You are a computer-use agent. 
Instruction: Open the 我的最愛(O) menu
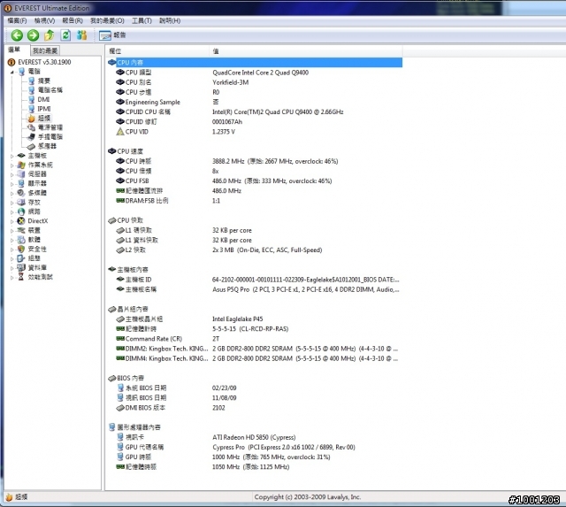pos(107,20)
